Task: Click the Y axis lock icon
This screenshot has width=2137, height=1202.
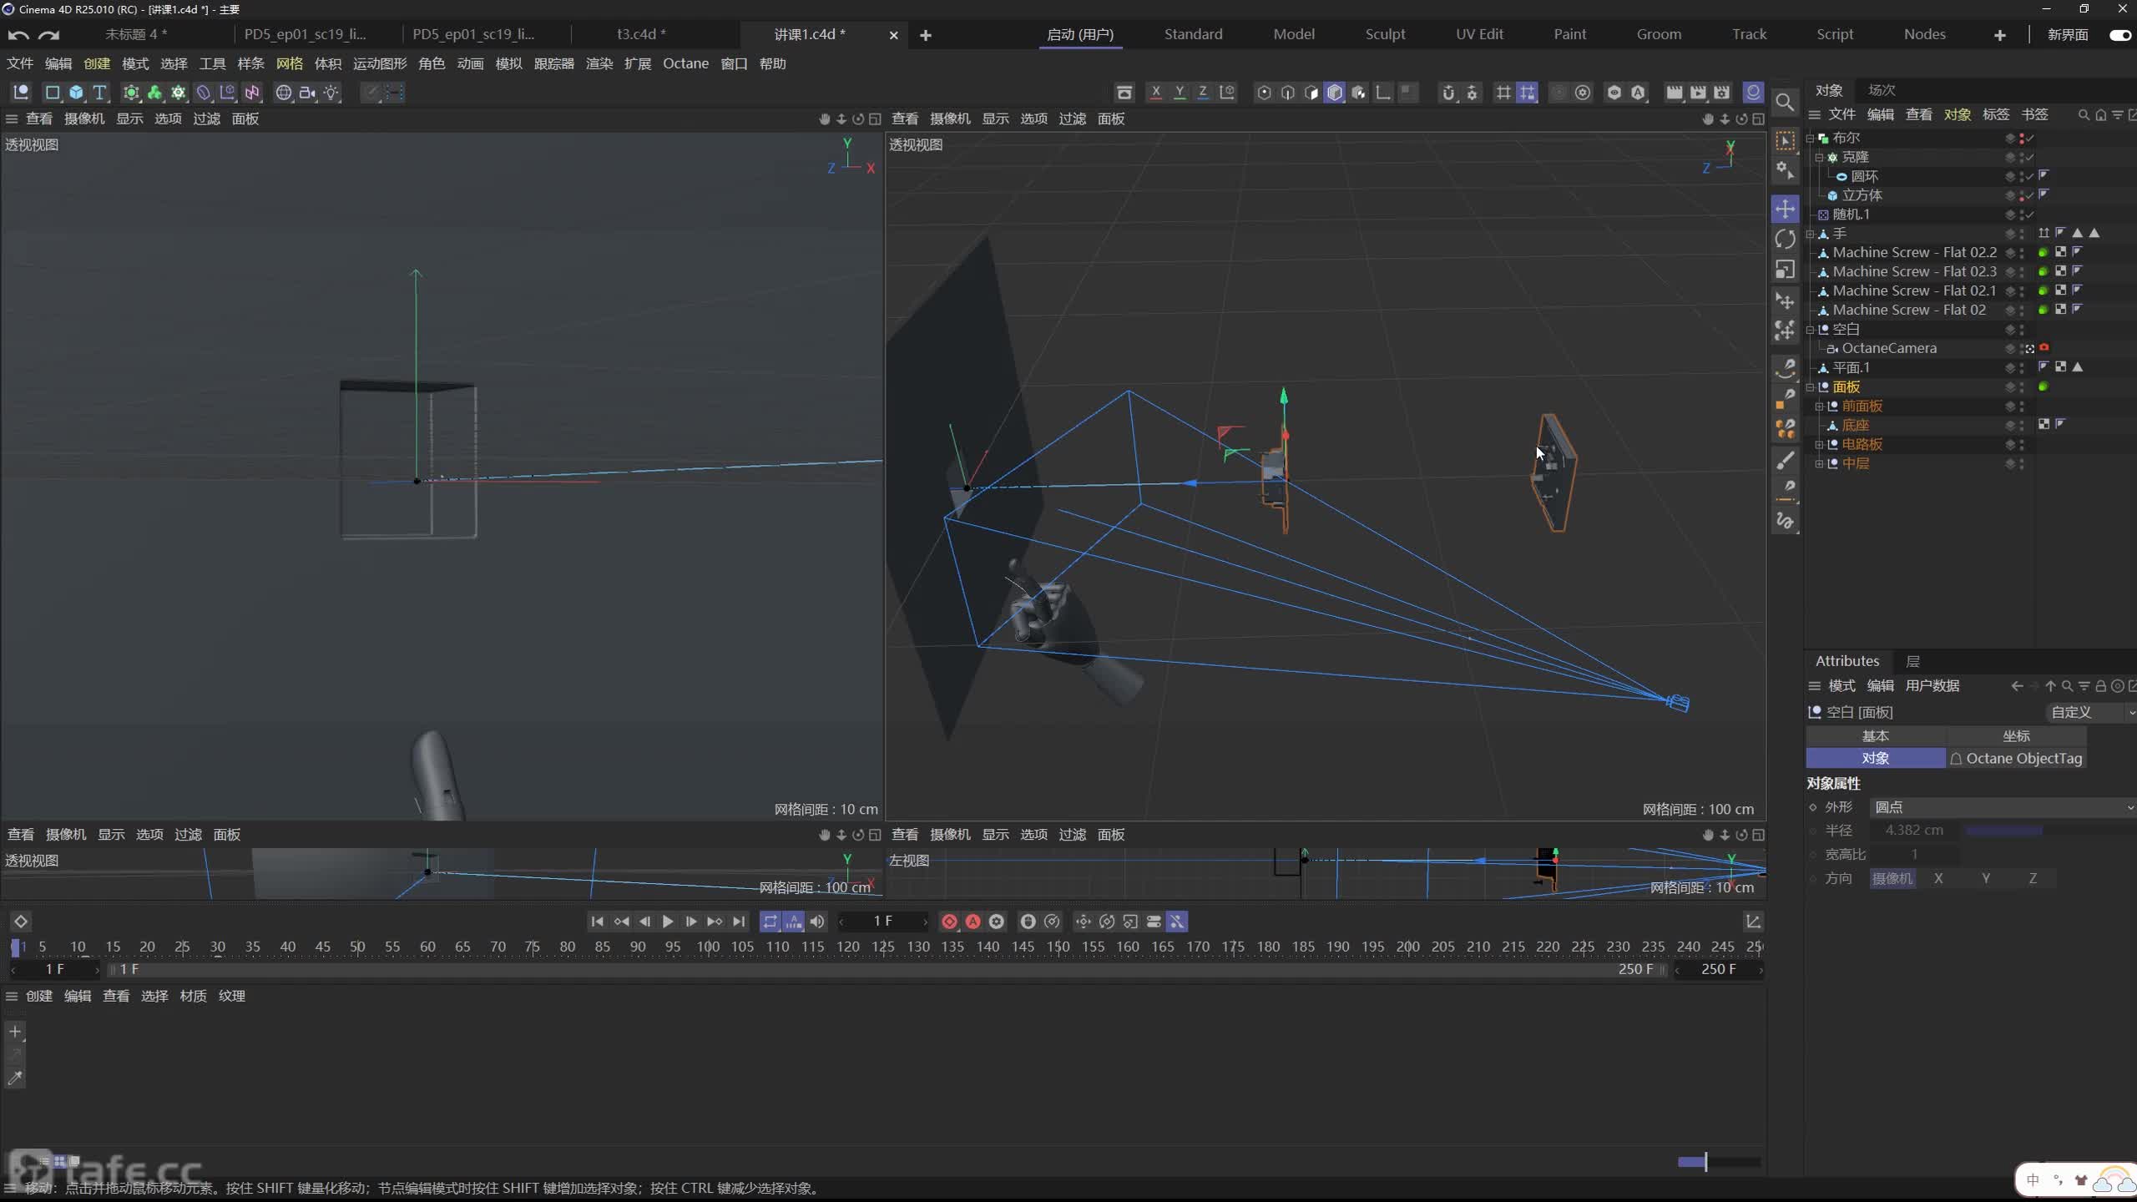Action: 1179,92
